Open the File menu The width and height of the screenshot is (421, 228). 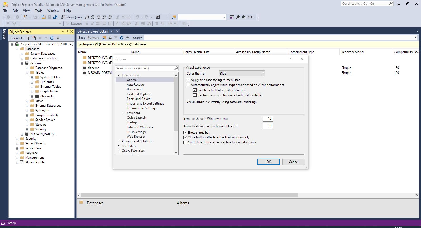5,11
